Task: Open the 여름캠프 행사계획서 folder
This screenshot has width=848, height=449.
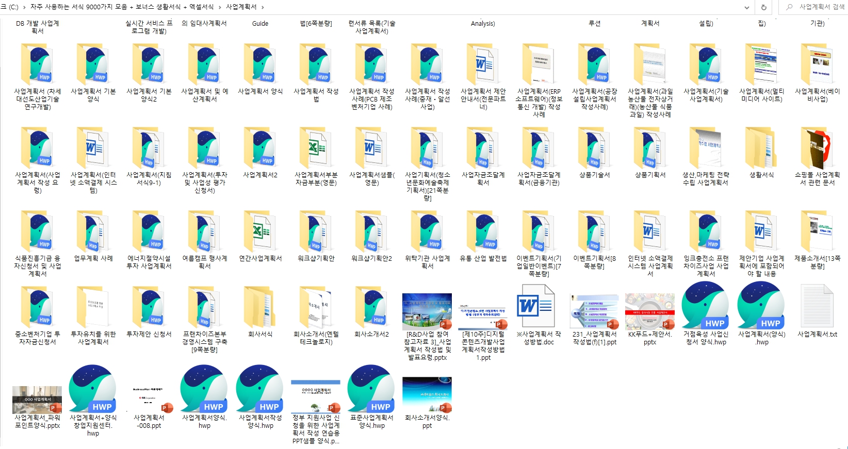Action: 204,231
